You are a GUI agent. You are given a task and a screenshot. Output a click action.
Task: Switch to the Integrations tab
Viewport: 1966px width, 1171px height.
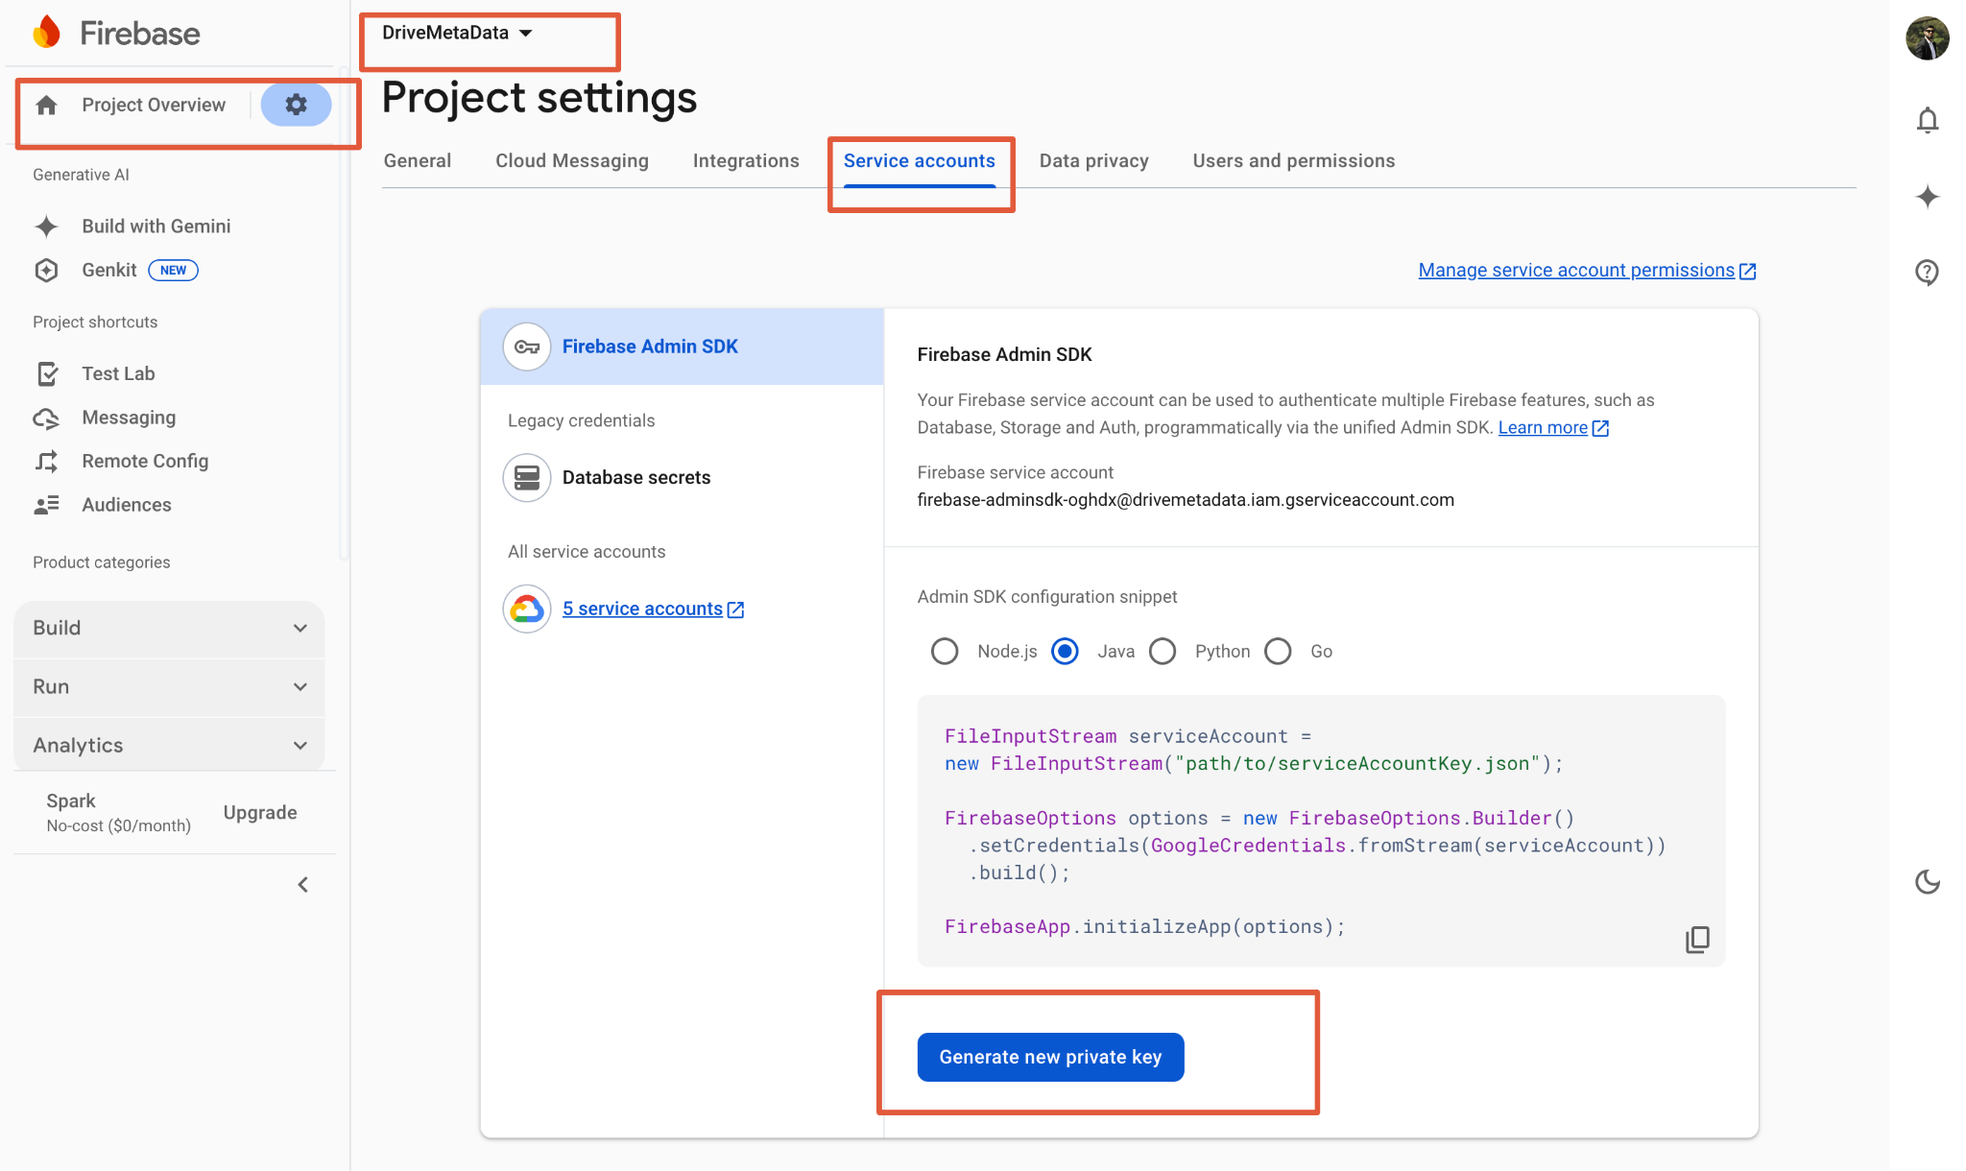click(746, 161)
